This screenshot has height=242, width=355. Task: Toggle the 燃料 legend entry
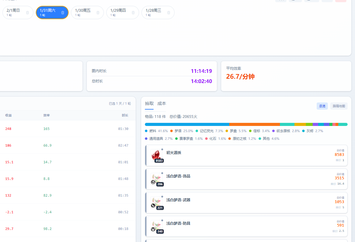[153, 131]
